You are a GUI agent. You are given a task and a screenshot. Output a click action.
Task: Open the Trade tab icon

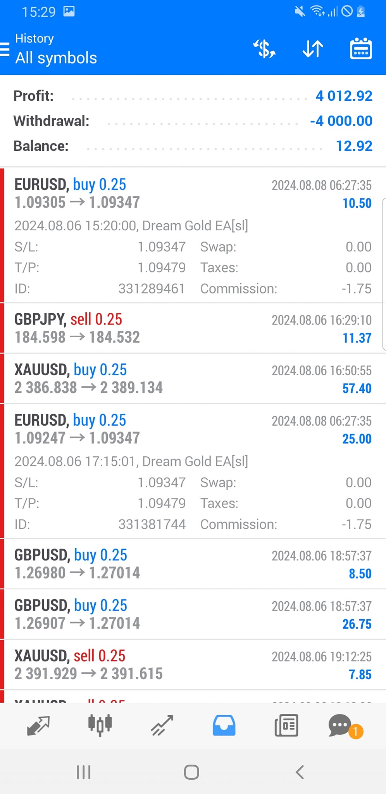click(x=162, y=725)
